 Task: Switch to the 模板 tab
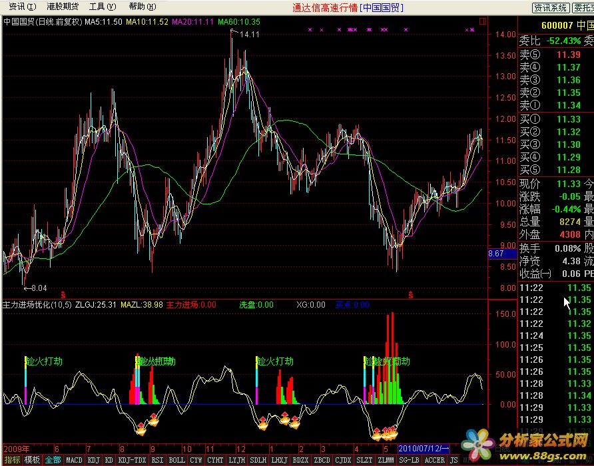point(32,460)
